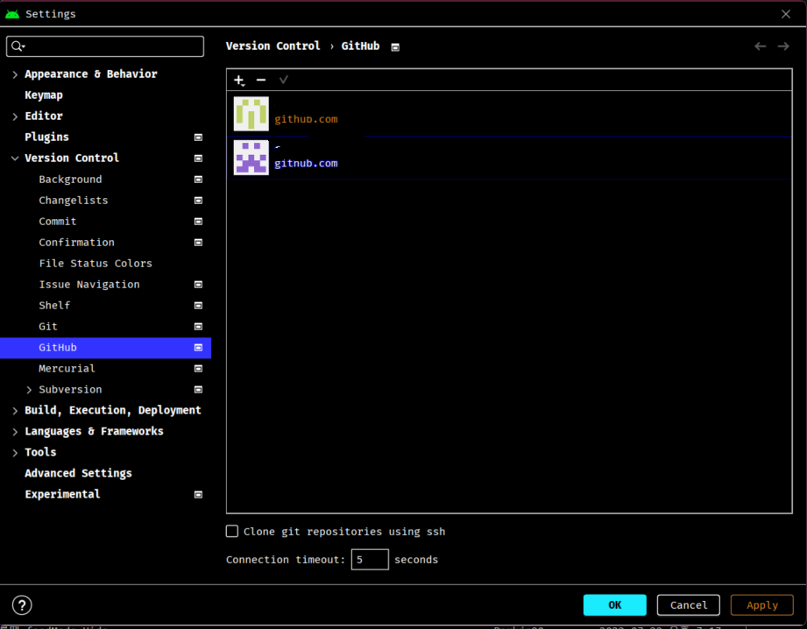Select the purple-avatar github.com account
807x629 pixels.
tap(509, 158)
